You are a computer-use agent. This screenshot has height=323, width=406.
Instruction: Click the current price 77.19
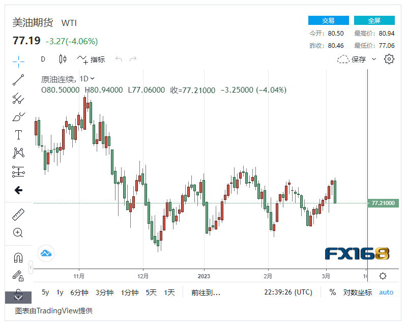(x=26, y=41)
